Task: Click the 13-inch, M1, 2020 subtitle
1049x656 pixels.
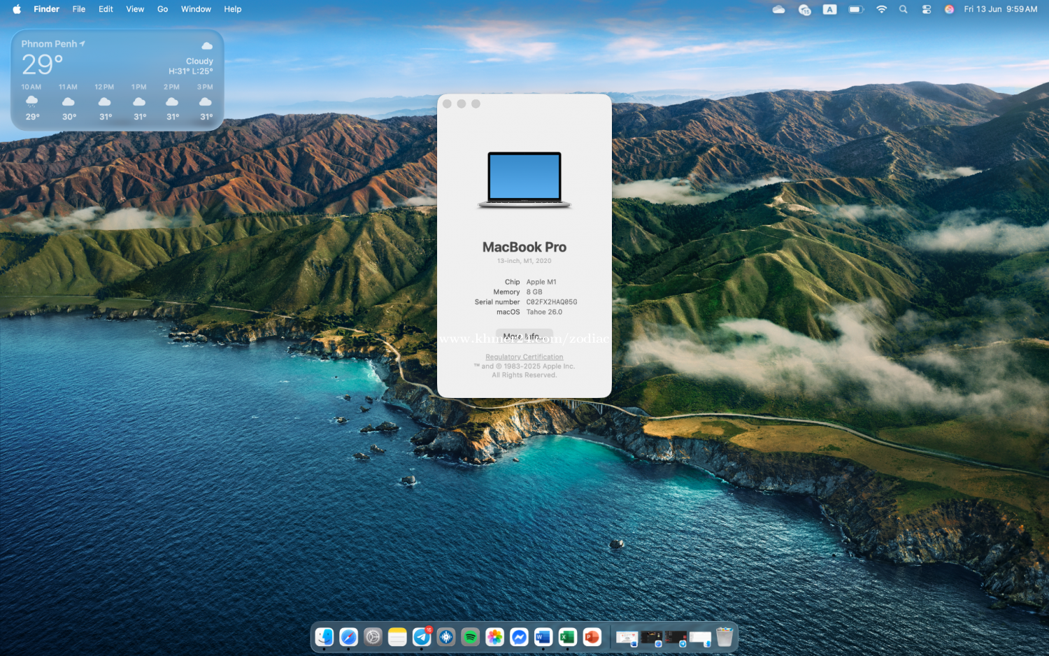Action: point(524,261)
